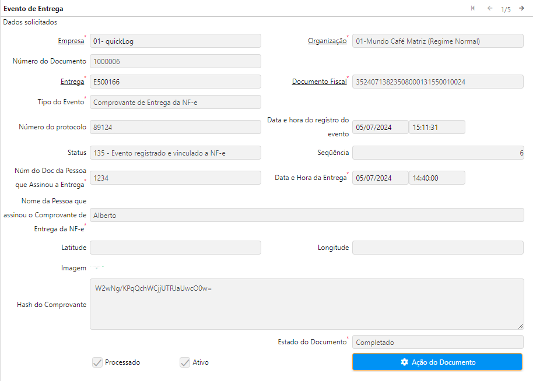Click the 1/5 record counter

[x=506, y=9]
